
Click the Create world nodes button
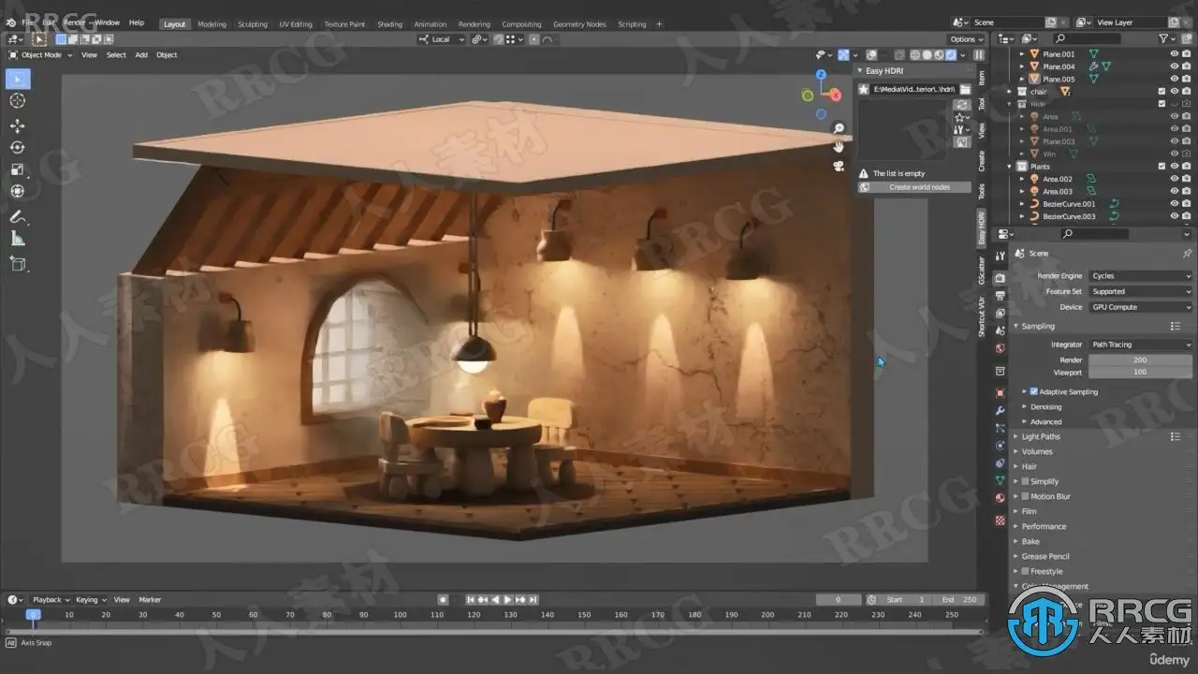coord(918,187)
